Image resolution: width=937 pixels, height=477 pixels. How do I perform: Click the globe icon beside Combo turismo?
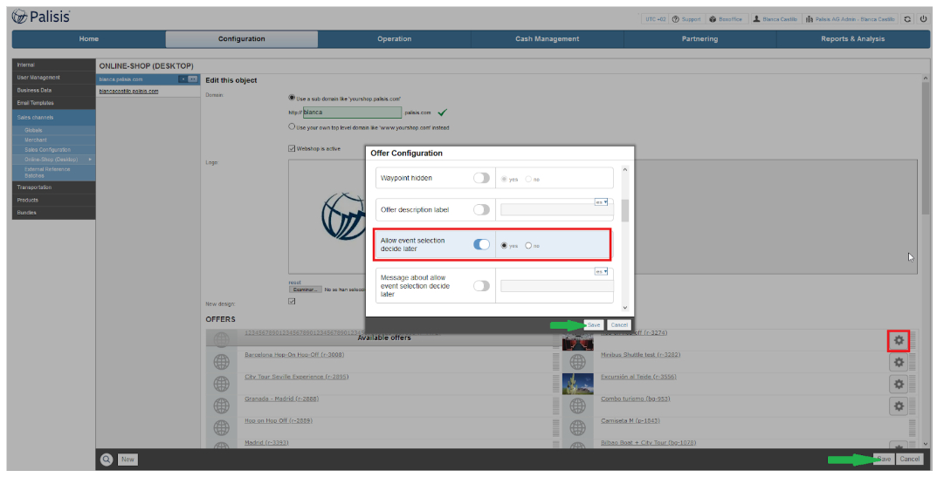pos(577,406)
